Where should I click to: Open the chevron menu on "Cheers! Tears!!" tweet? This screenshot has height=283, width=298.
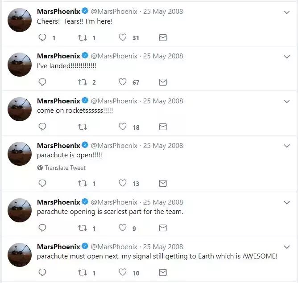click(286, 12)
